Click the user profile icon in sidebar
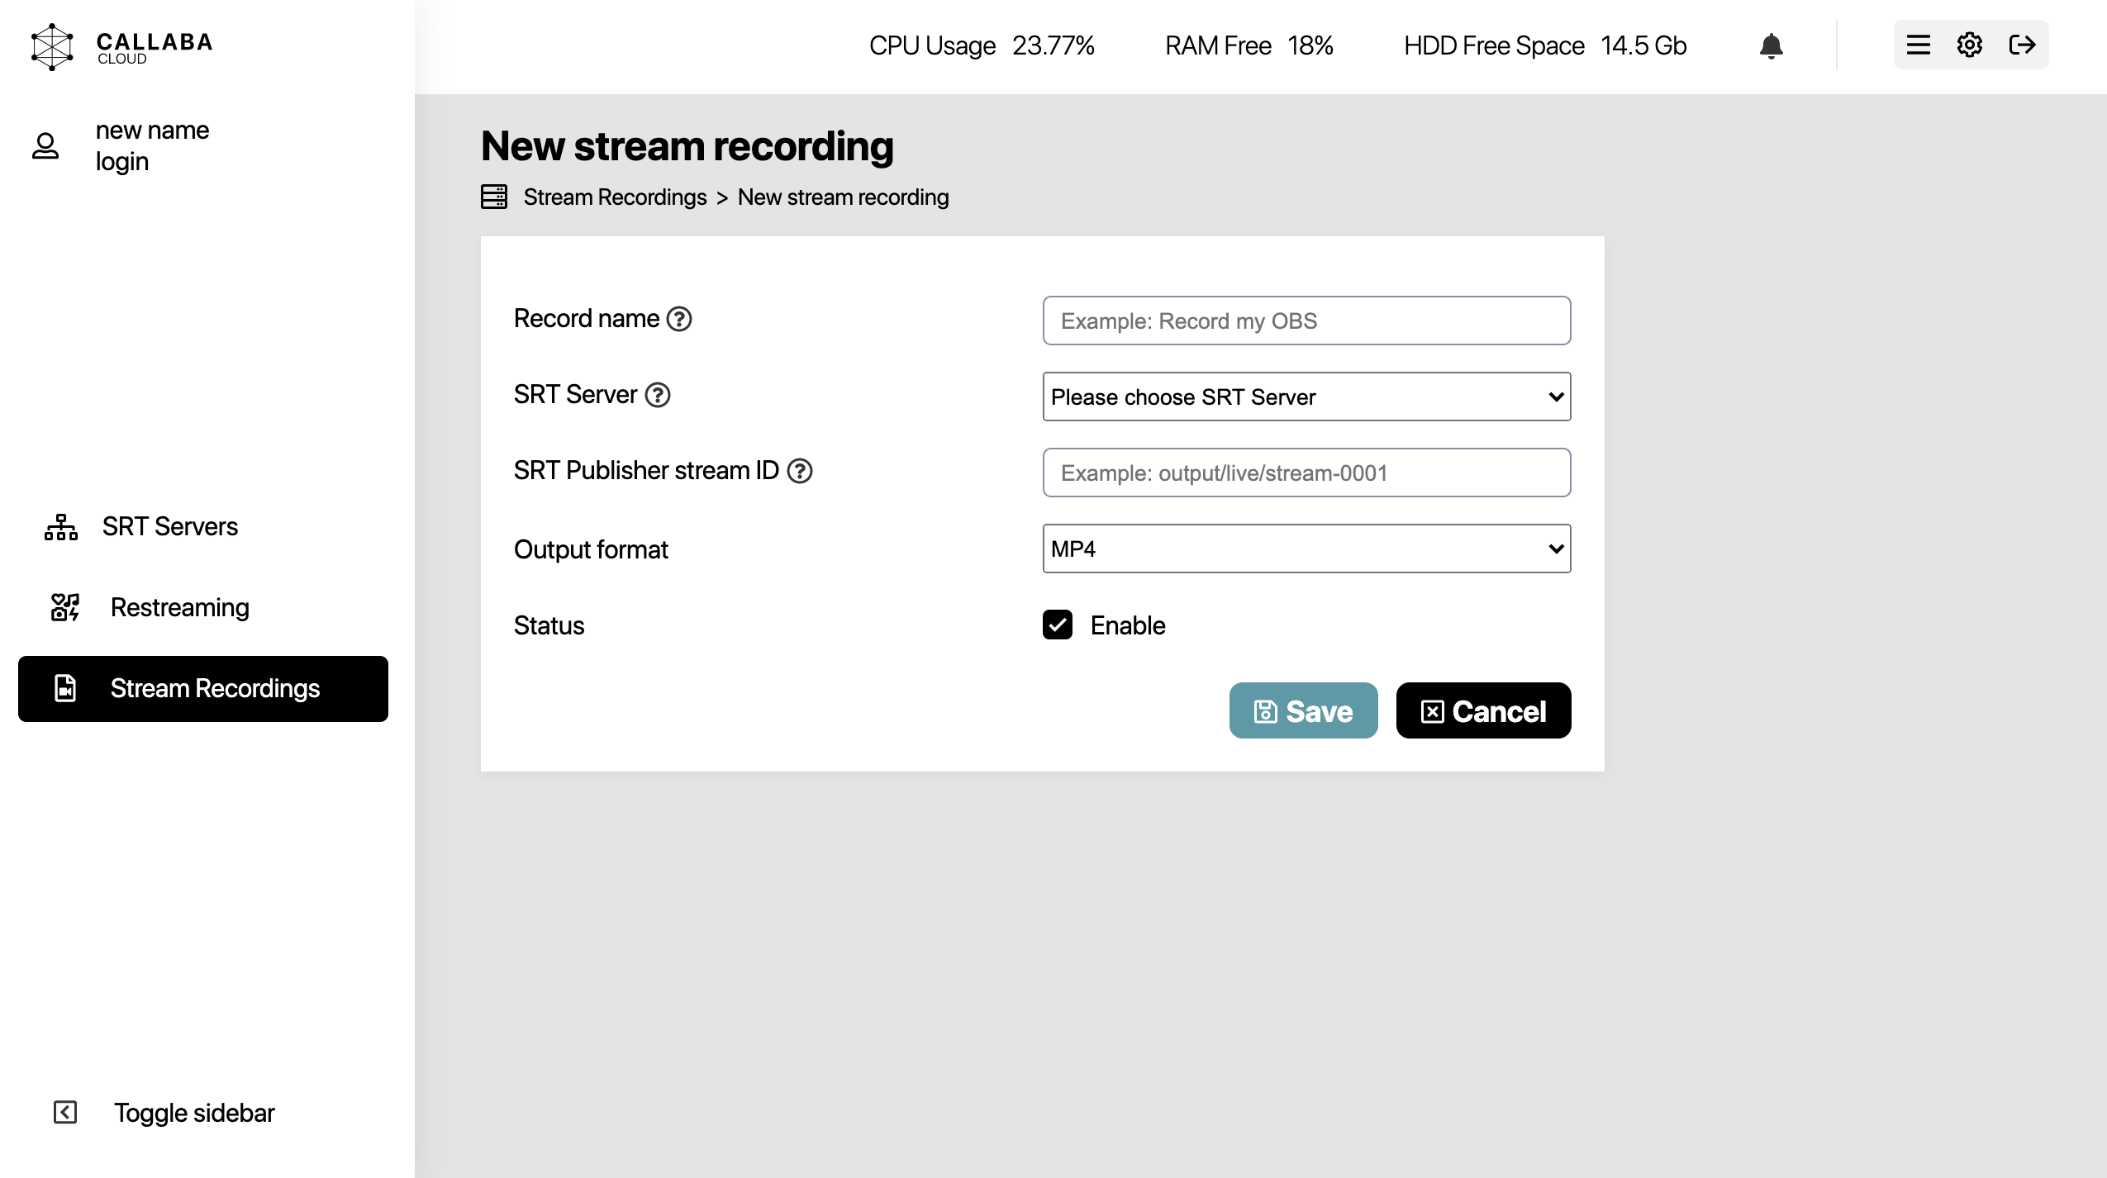The width and height of the screenshot is (2107, 1178). (45, 145)
